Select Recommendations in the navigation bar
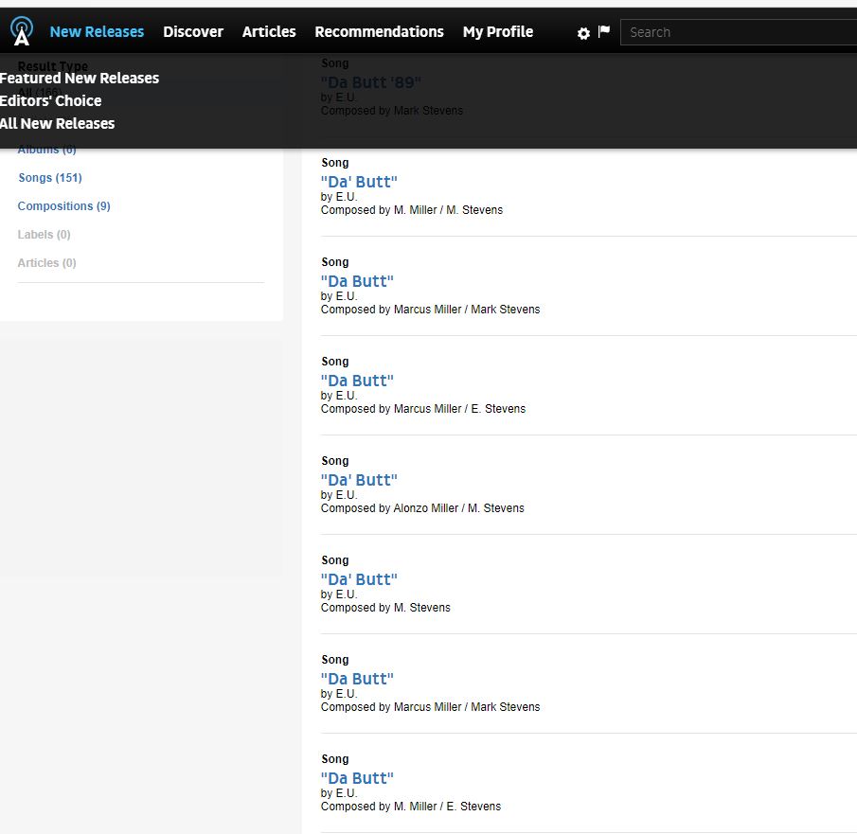 (x=379, y=31)
